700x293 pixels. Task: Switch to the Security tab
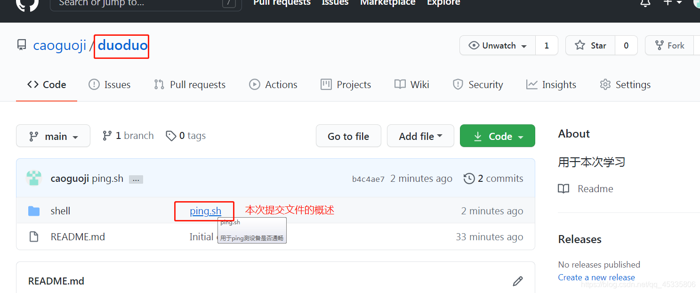478,85
